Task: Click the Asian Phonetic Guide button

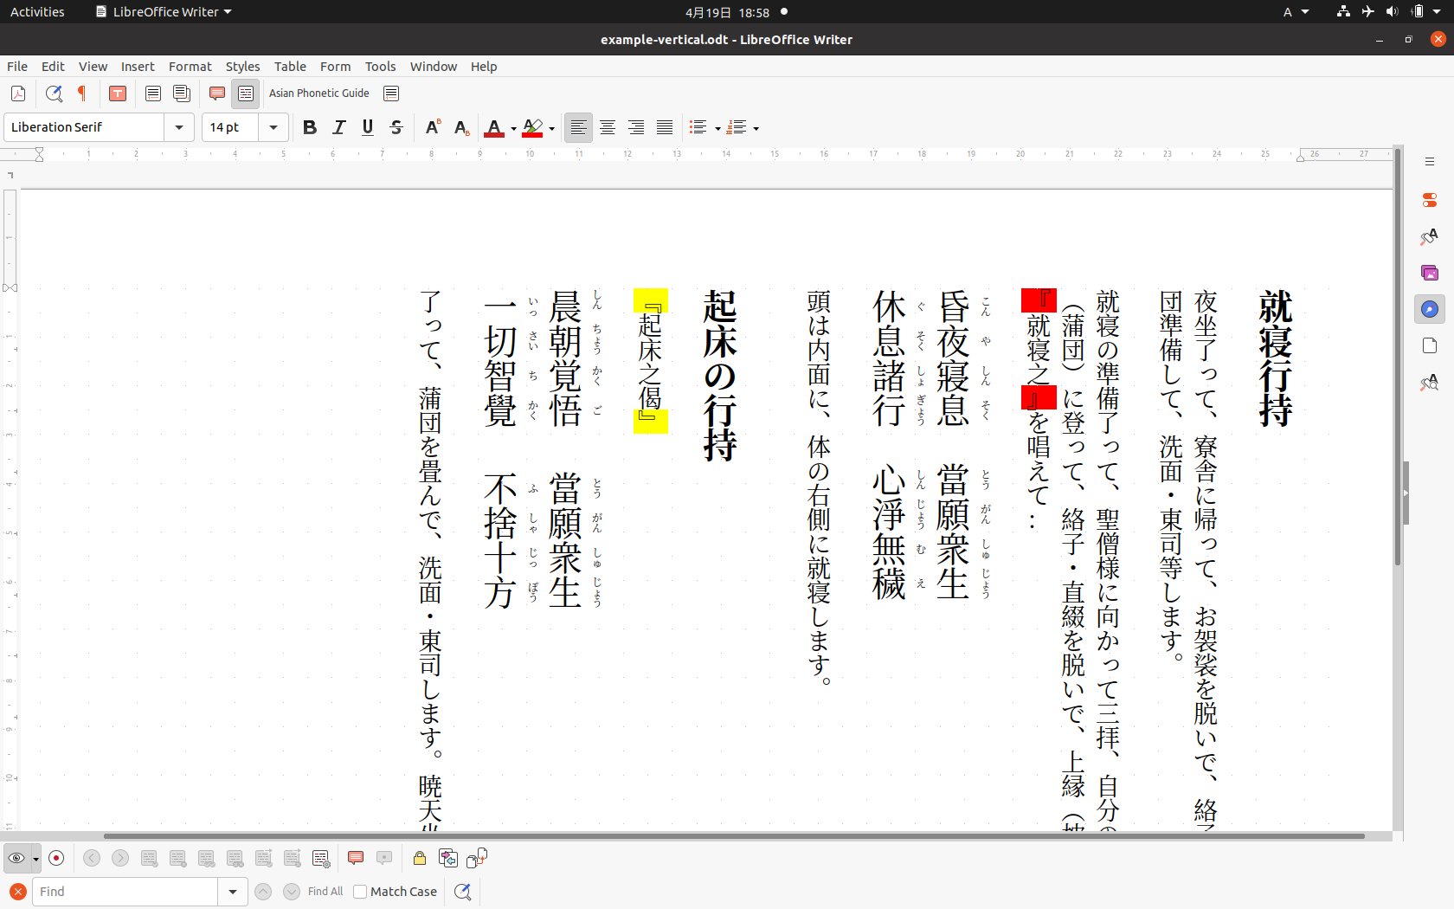Action: click(319, 93)
